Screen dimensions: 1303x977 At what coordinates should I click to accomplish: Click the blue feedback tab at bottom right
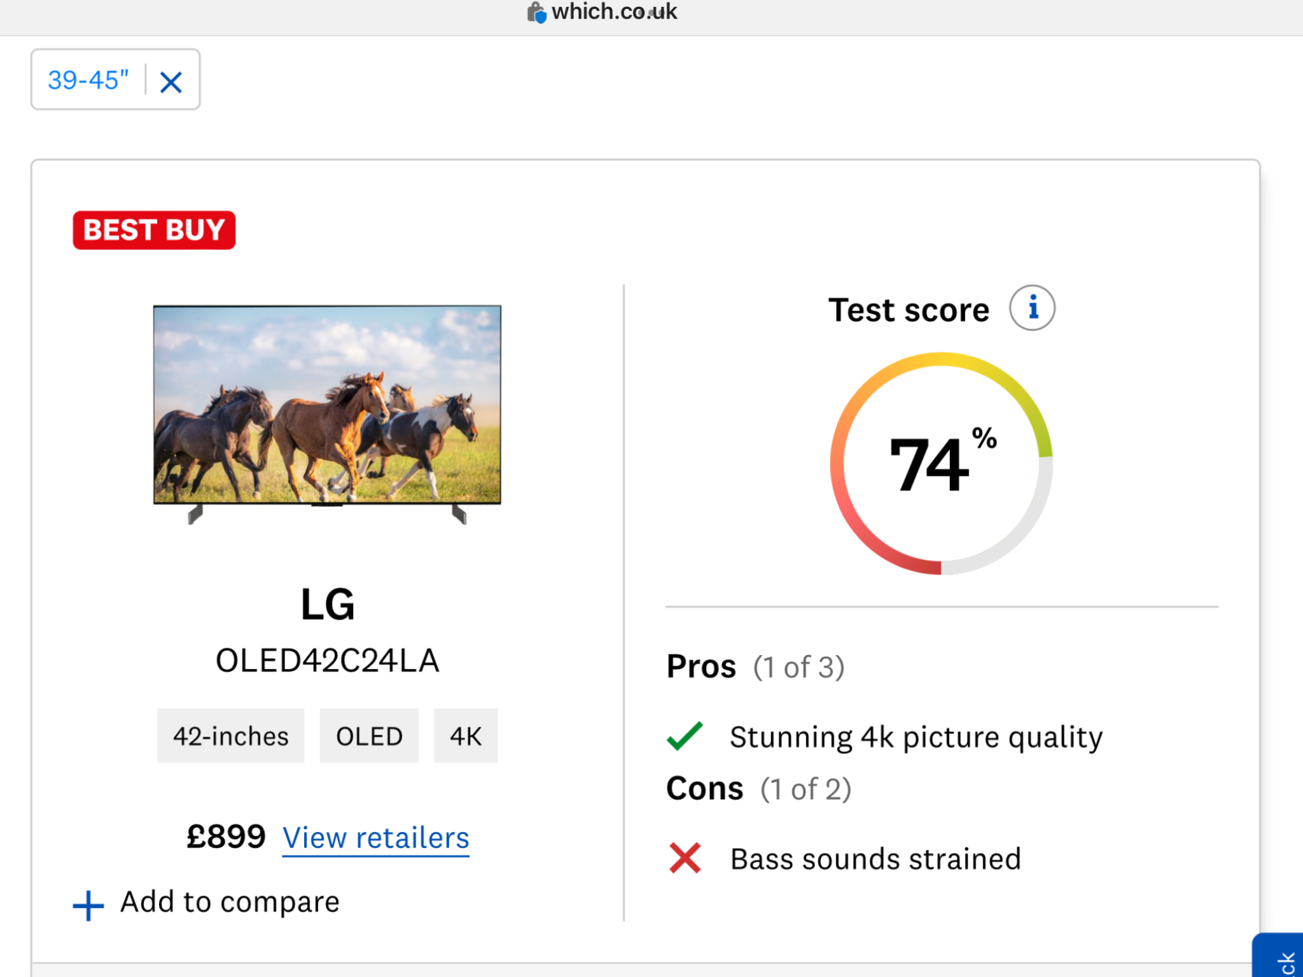tap(1279, 955)
